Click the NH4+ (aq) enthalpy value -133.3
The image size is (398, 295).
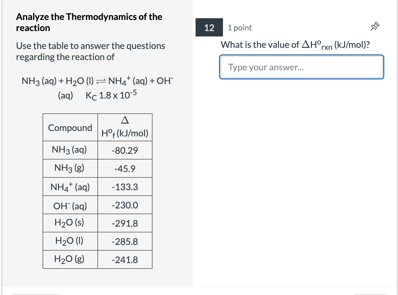tap(125, 187)
